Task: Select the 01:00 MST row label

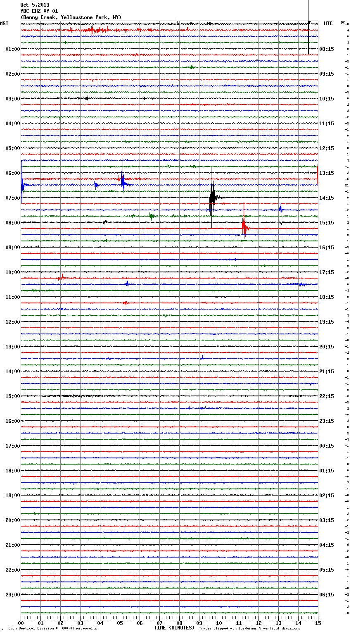Action: [x=13, y=49]
